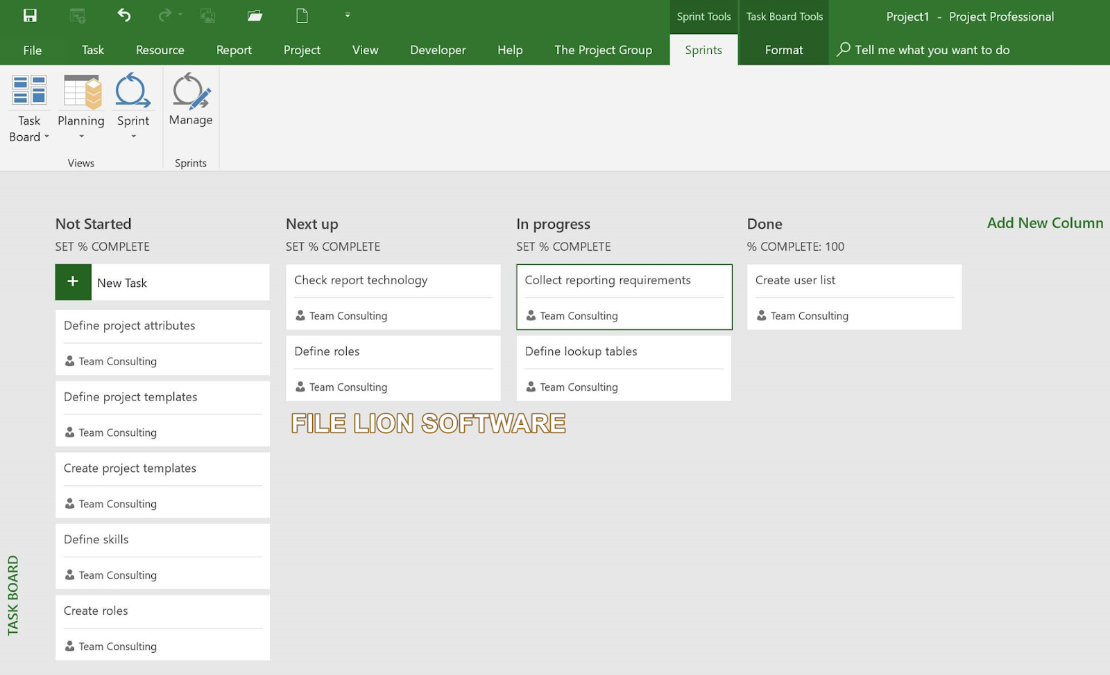Click the Undo icon
1110x675 pixels.
(x=123, y=15)
